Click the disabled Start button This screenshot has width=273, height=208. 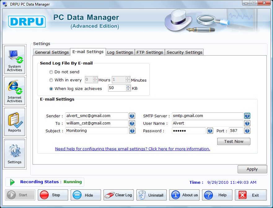[x=20, y=195]
